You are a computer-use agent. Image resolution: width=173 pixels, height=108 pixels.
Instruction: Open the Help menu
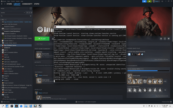point(22,1)
